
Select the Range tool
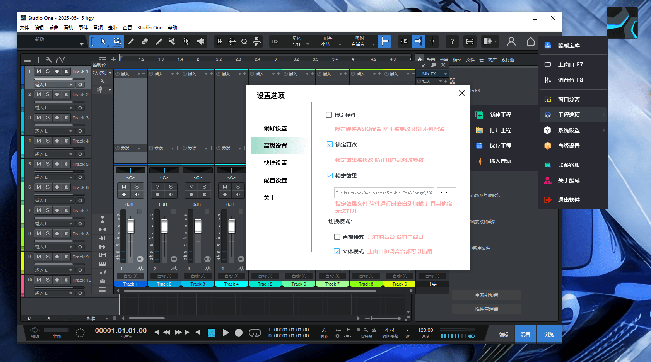pos(118,41)
